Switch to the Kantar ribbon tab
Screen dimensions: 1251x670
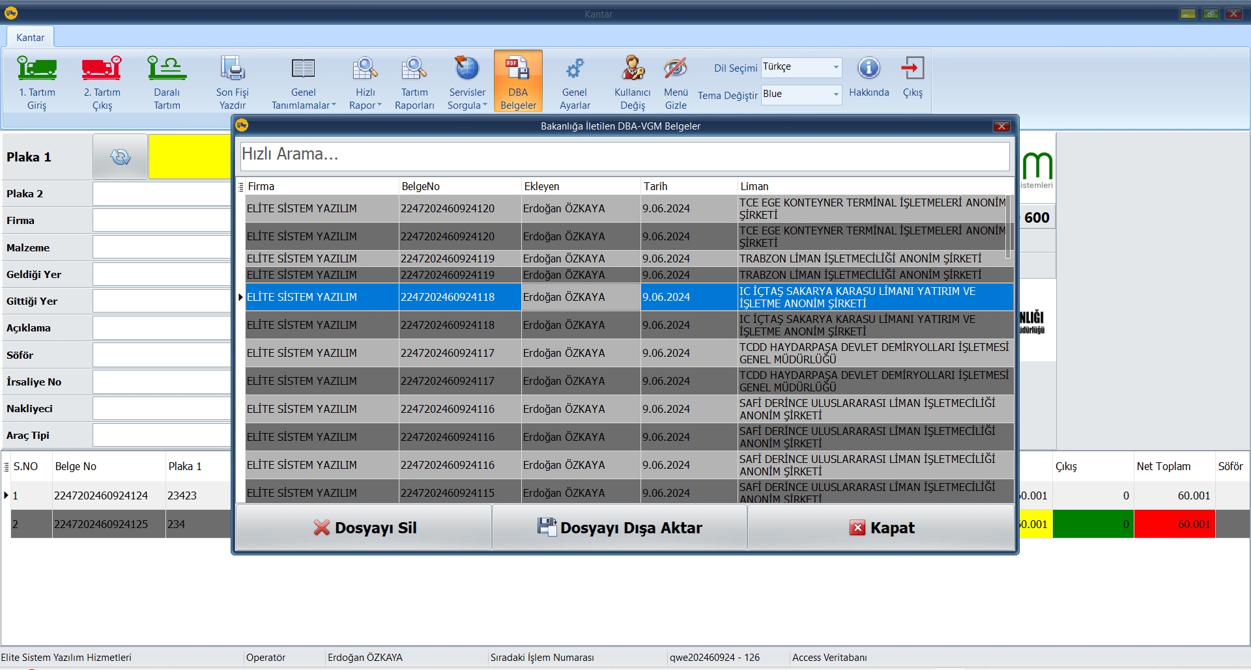(x=30, y=38)
